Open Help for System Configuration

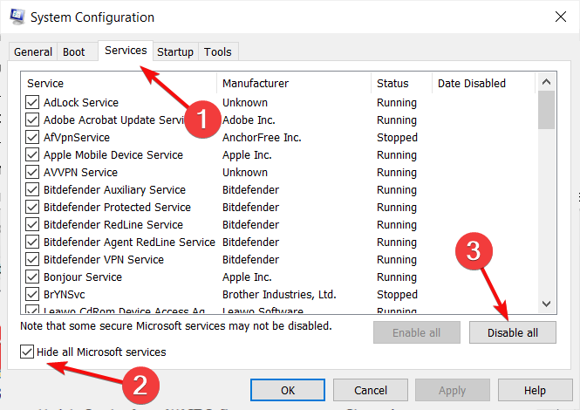click(x=535, y=391)
